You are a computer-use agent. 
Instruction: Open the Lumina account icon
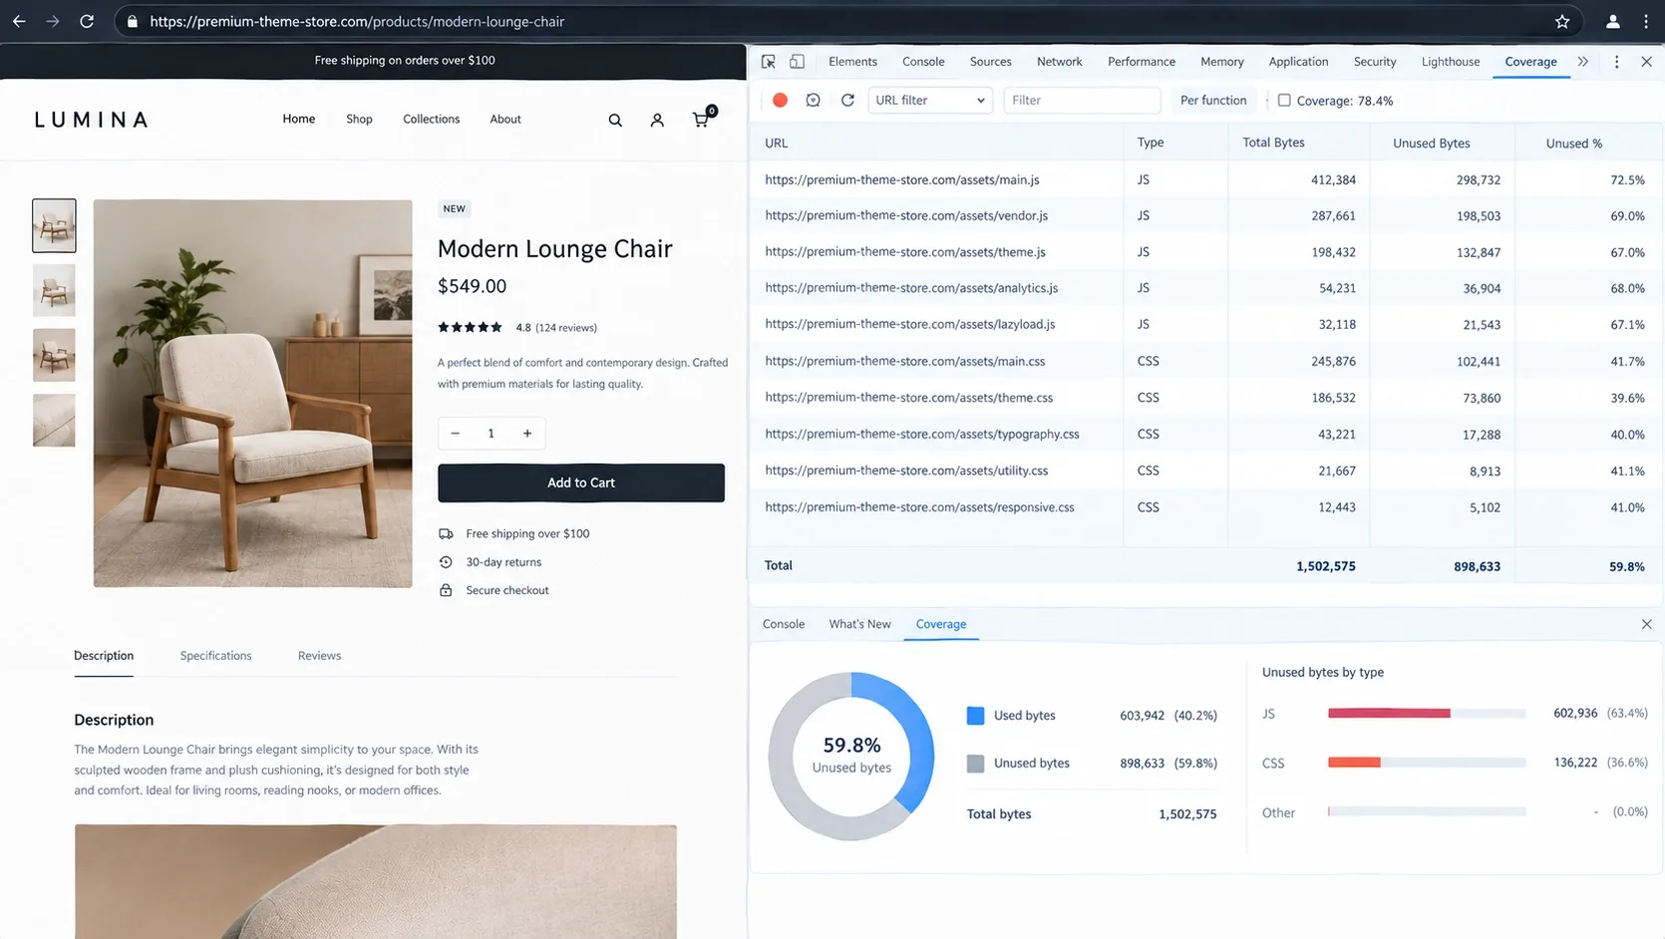(x=657, y=120)
